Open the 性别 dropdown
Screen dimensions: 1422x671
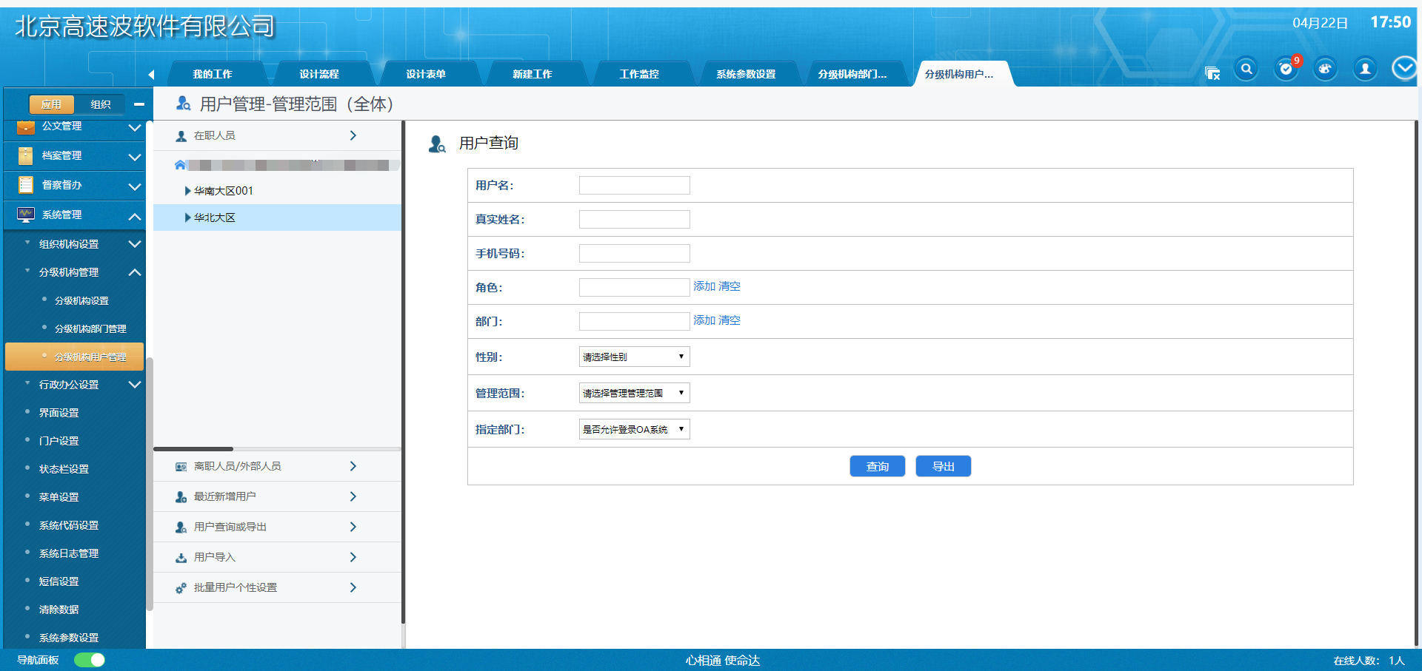point(634,357)
